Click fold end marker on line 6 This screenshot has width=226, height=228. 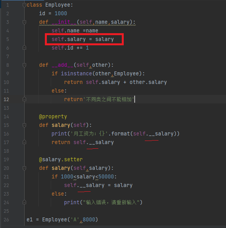pyautogui.click(x=24, y=48)
